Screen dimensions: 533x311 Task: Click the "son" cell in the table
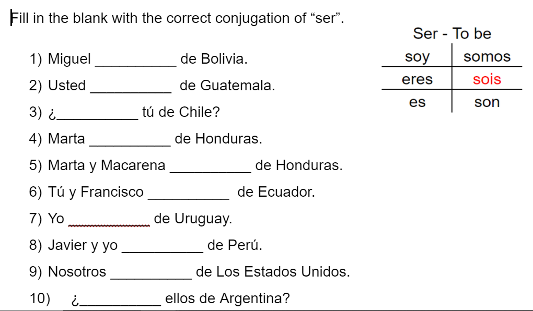487,102
